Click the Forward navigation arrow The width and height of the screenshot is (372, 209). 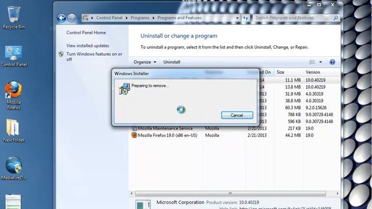click(x=71, y=18)
